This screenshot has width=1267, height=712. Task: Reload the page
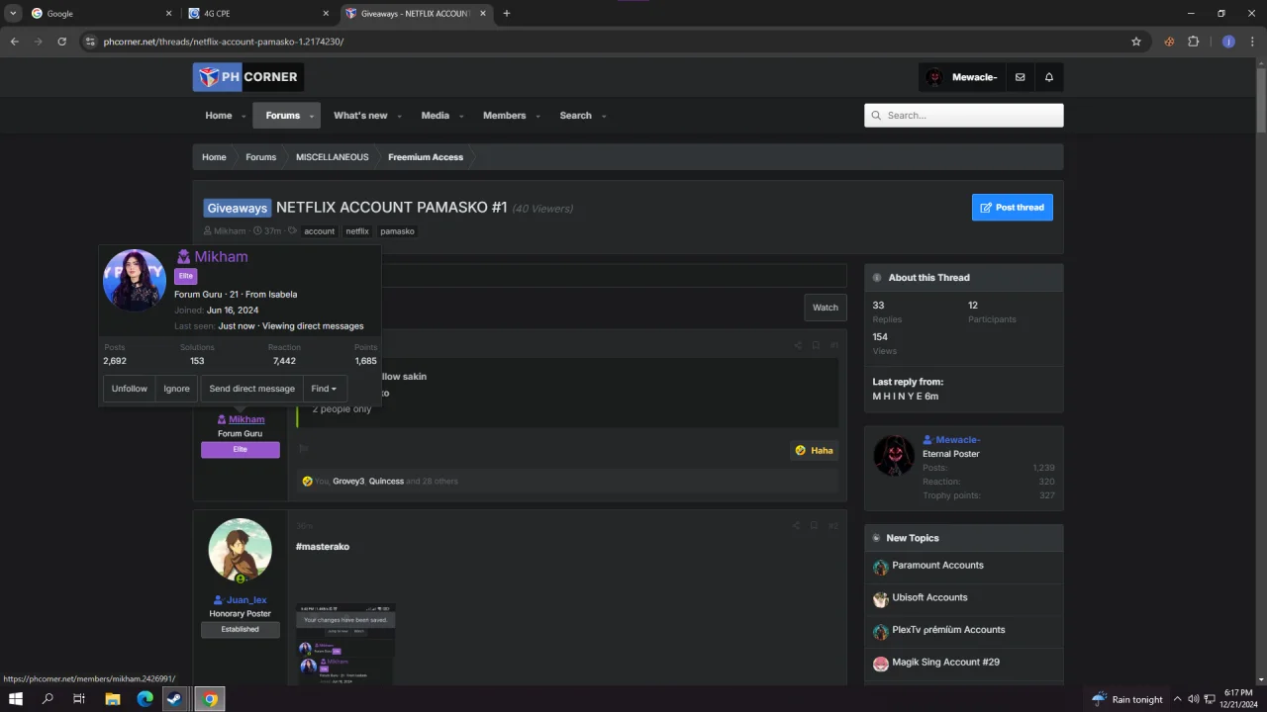coord(61,42)
